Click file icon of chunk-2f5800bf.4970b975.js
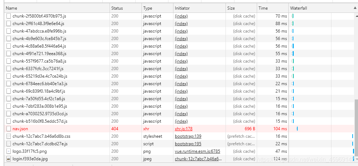This screenshot has width=358, height=166. pos(9,16)
